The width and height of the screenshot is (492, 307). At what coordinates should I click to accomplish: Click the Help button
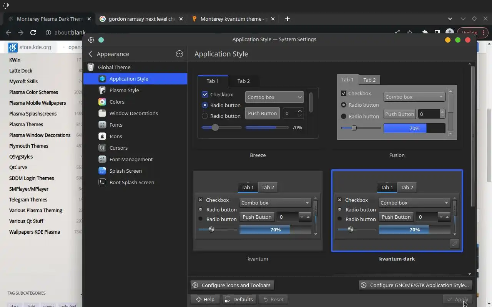pos(205,299)
